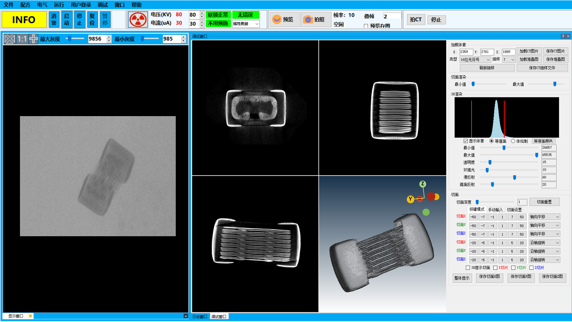
Task: Click the 叠帧 frame count input field
Action: point(391,16)
